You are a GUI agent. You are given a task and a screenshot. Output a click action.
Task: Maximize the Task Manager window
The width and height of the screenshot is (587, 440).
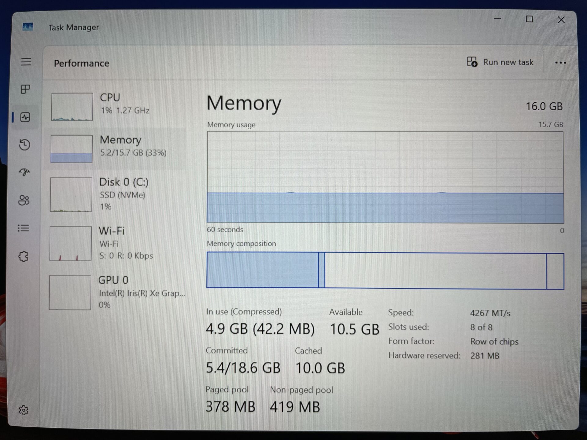pos(529,20)
